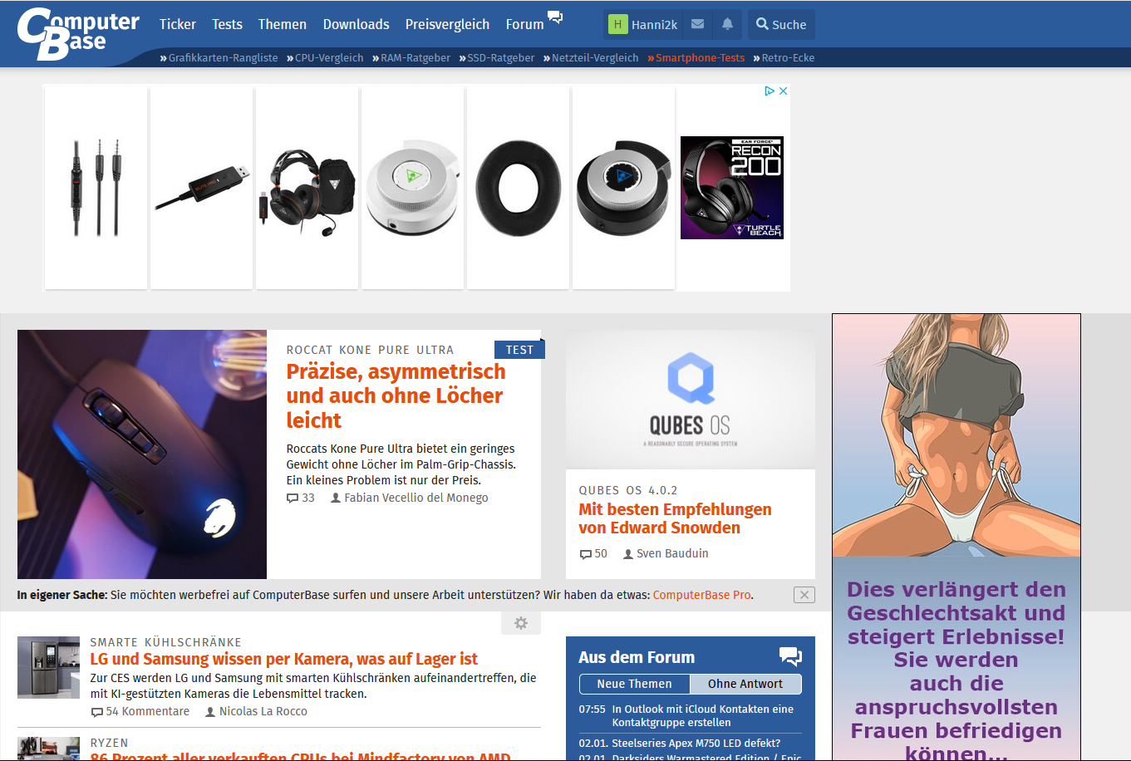Click the black ear cushion ad thumbnail
The height and width of the screenshot is (761, 1131).
(x=518, y=188)
